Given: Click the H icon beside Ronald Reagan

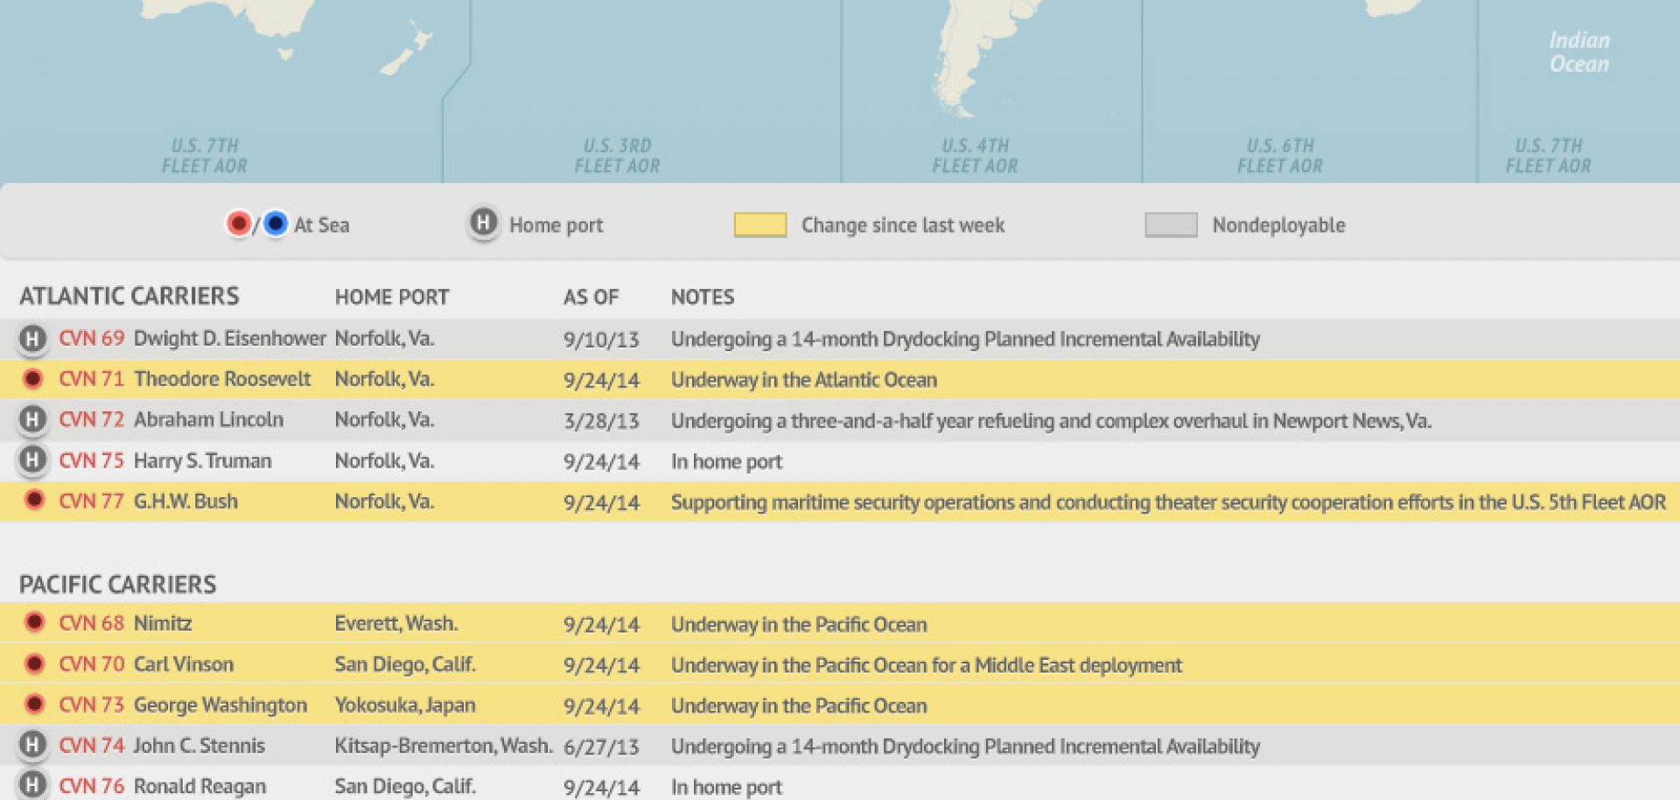Looking at the screenshot, I should click(32, 785).
